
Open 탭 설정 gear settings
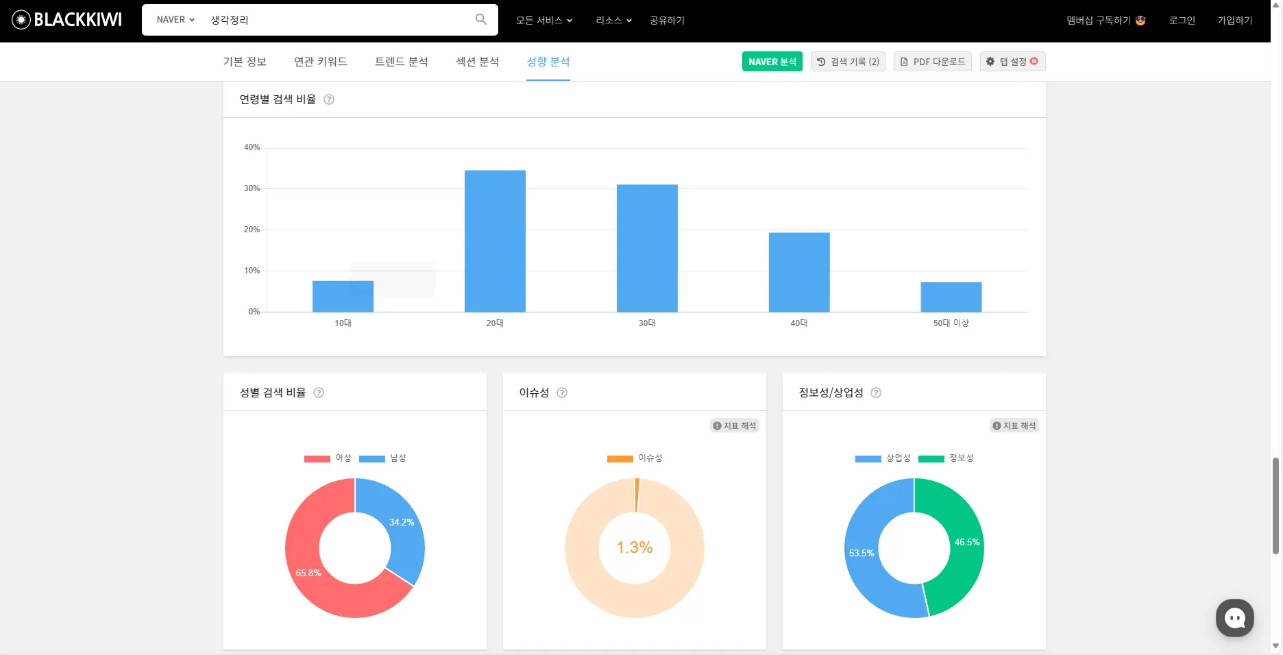(1012, 62)
